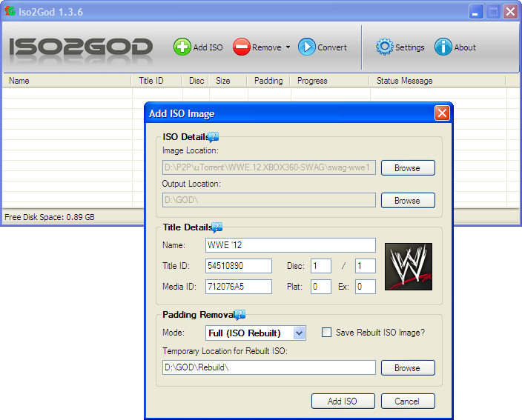Click help icon beside Title Details

(x=217, y=227)
